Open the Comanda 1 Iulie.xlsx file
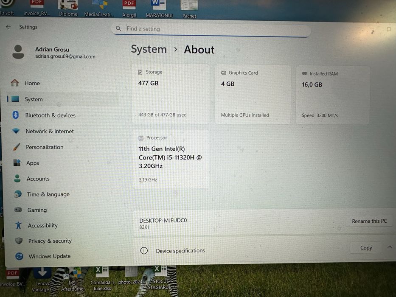This screenshot has width=396, height=297. pos(102,279)
